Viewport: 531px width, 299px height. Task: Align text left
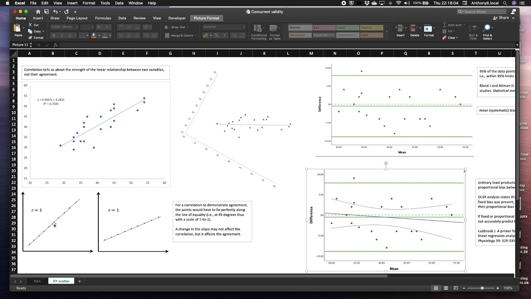pos(121,36)
